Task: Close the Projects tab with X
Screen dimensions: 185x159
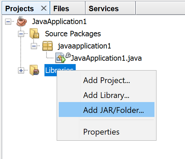Action: click(x=44, y=8)
